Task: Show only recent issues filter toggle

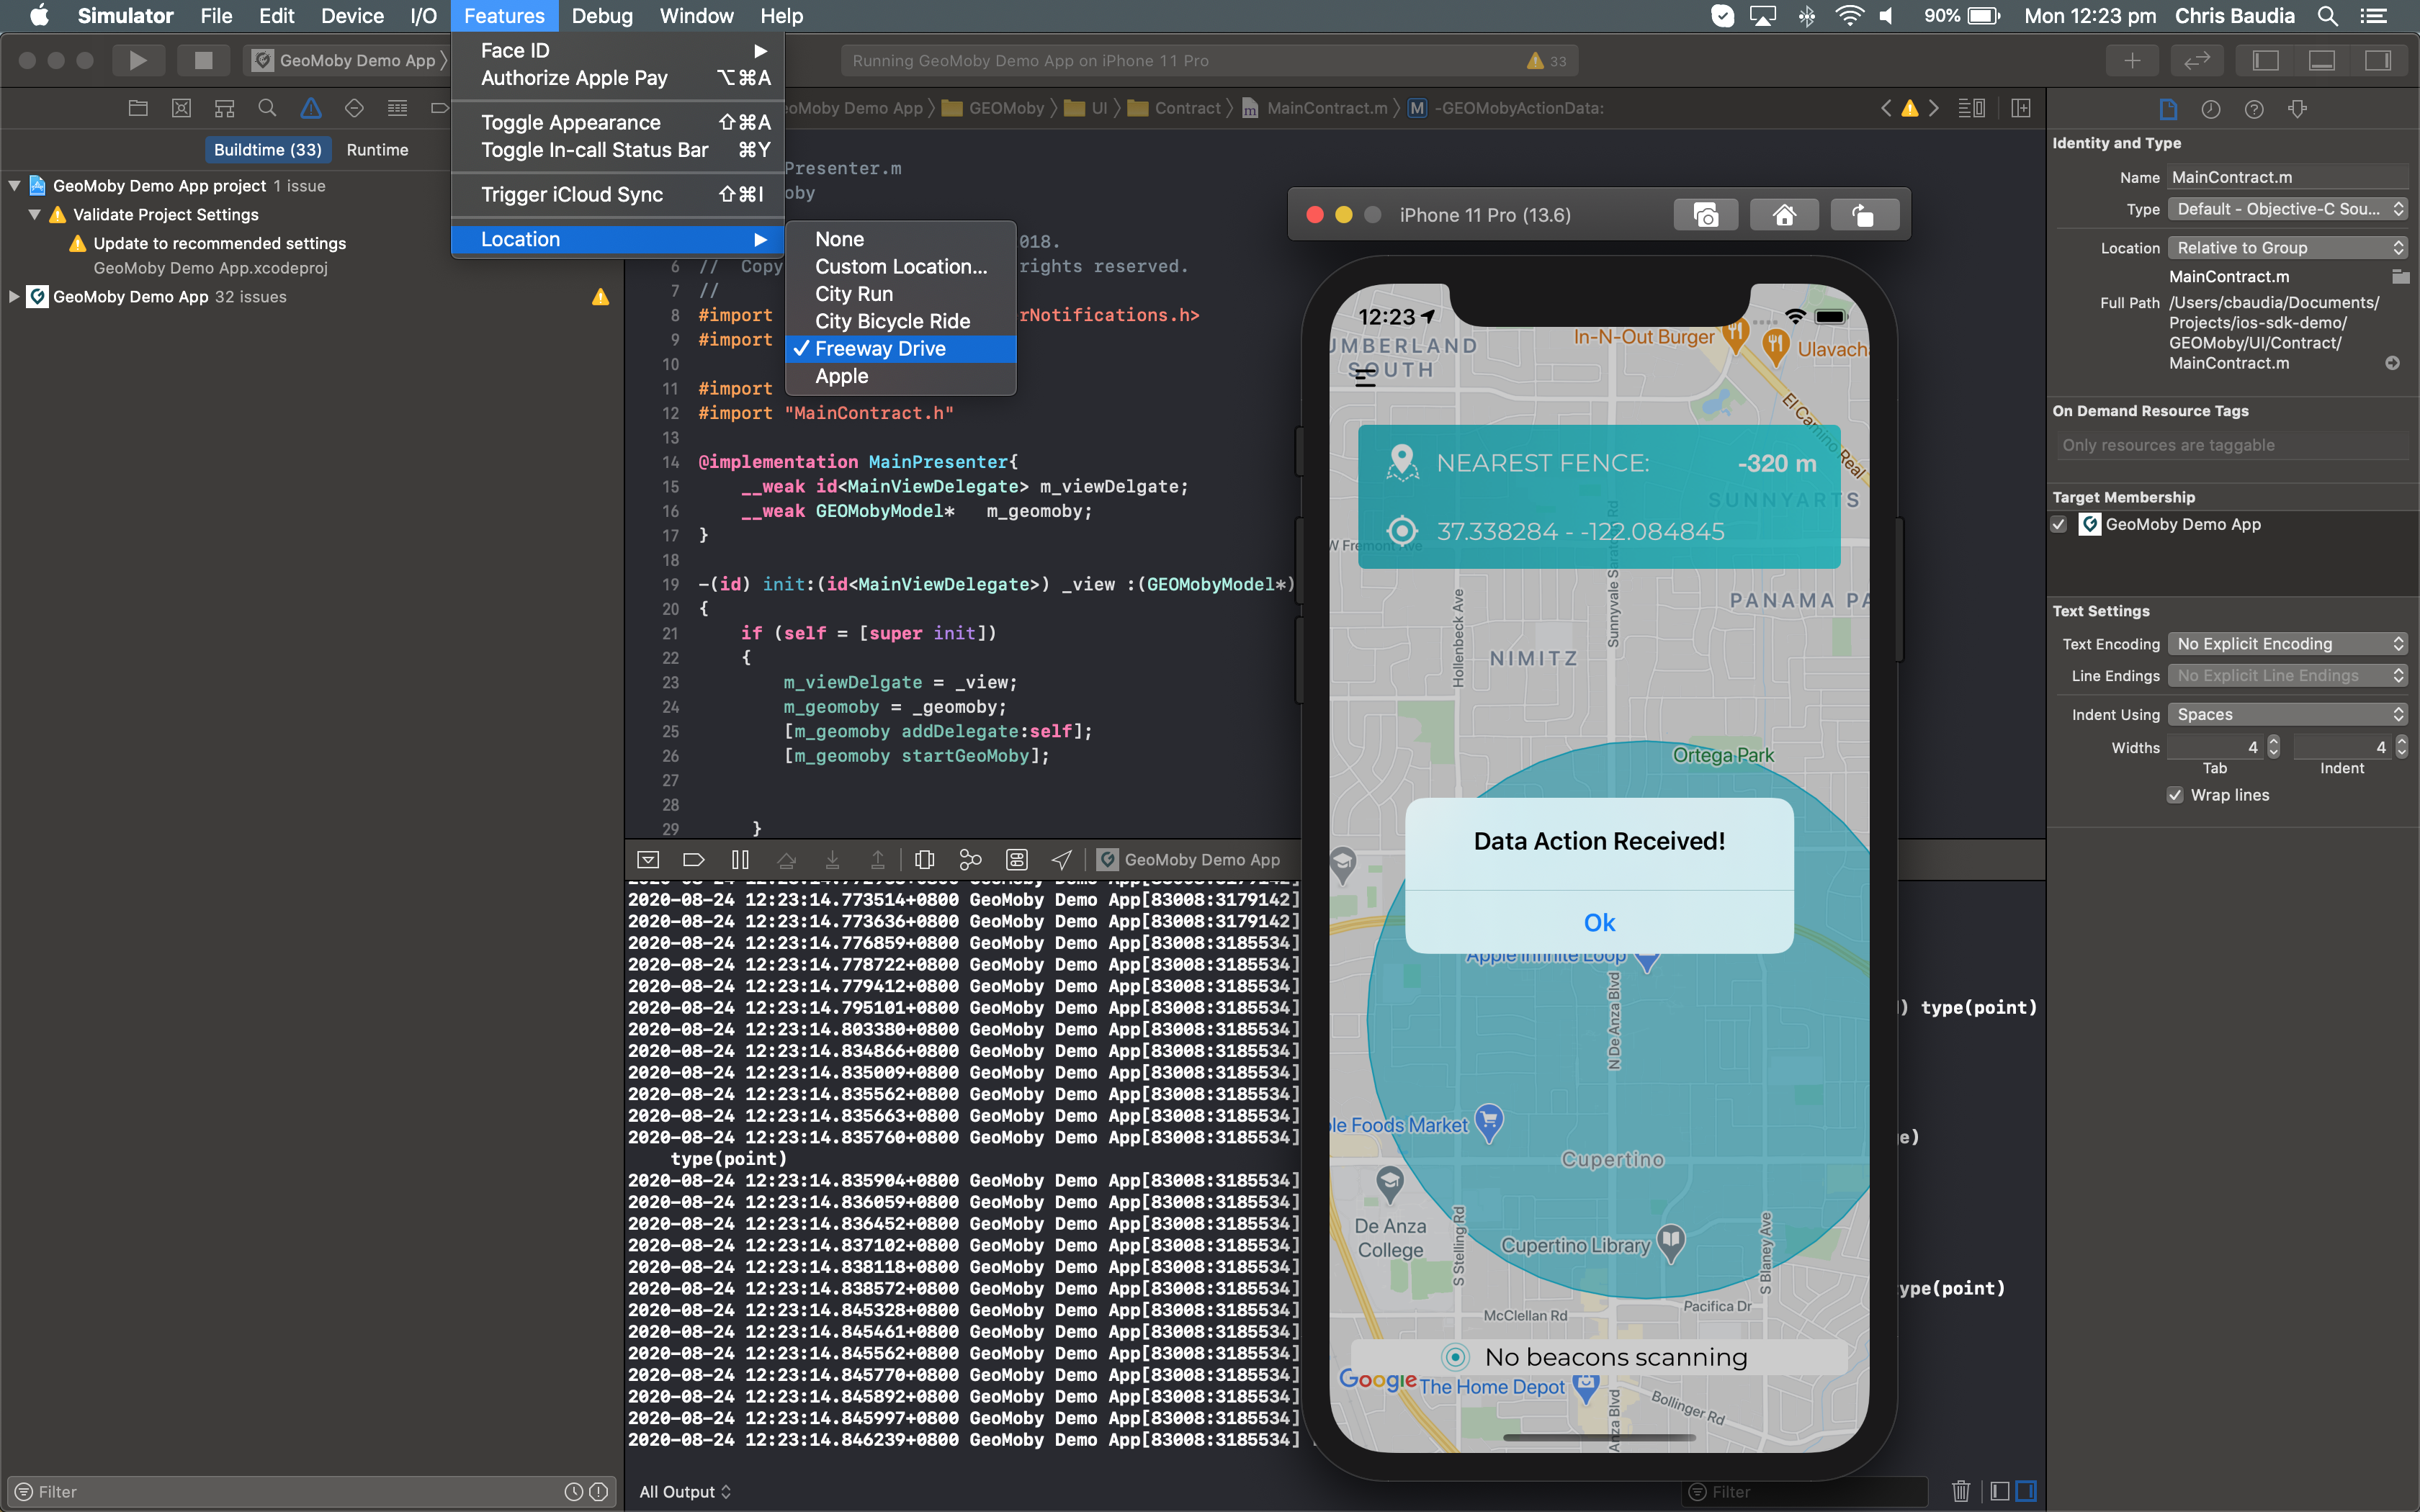Action: (574, 1491)
